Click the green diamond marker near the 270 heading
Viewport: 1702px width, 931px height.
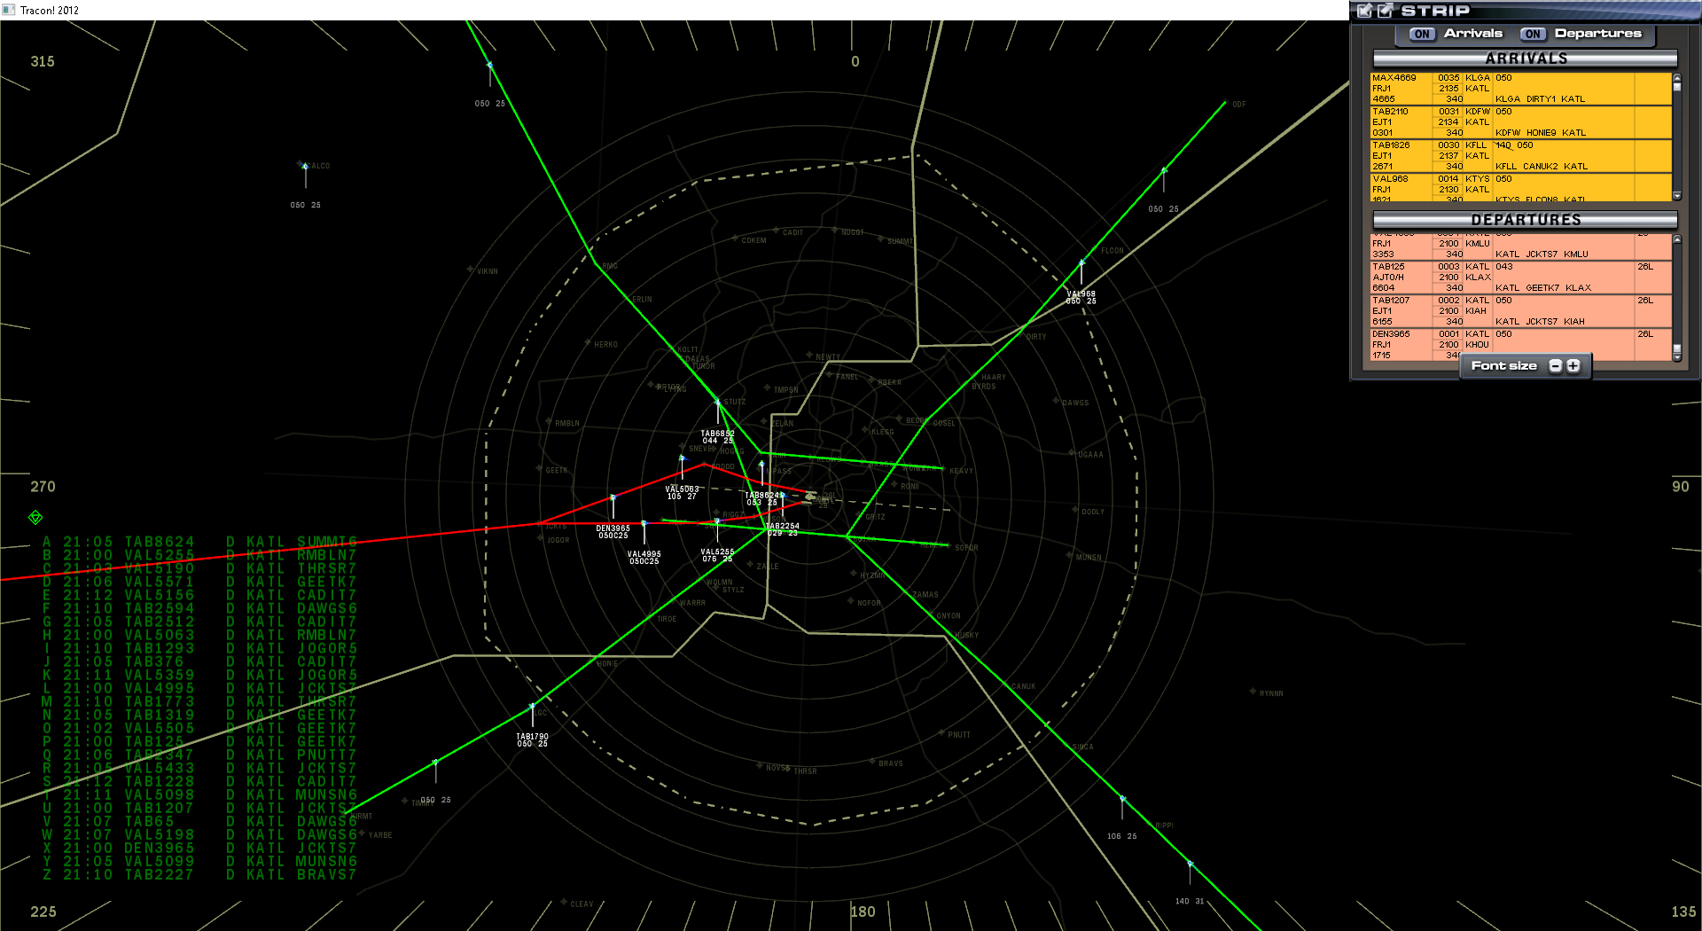click(35, 518)
